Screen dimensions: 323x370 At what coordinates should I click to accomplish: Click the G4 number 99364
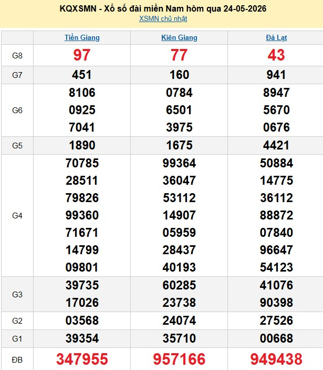(179, 163)
